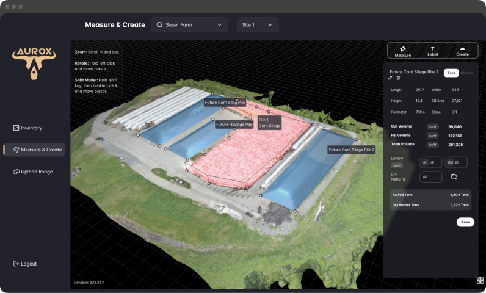Click Logout in sidebar
Image resolution: width=486 pixels, height=293 pixels.
[x=25, y=264]
